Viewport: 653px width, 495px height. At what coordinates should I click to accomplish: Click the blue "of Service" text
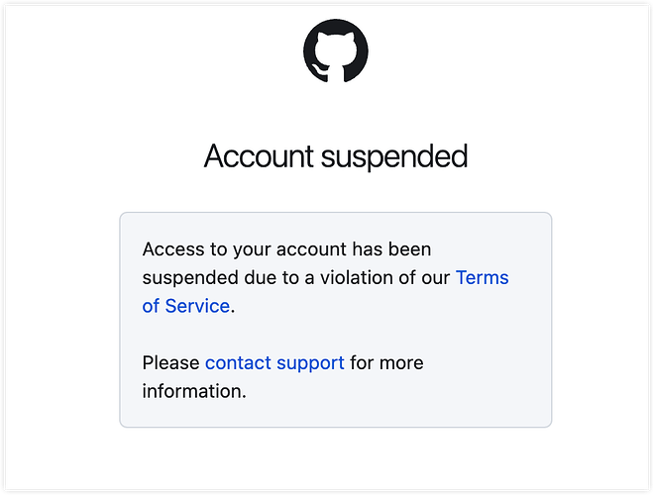(185, 306)
